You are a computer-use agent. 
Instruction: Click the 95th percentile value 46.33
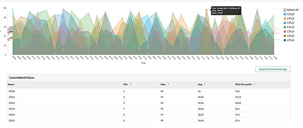[238, 103]
